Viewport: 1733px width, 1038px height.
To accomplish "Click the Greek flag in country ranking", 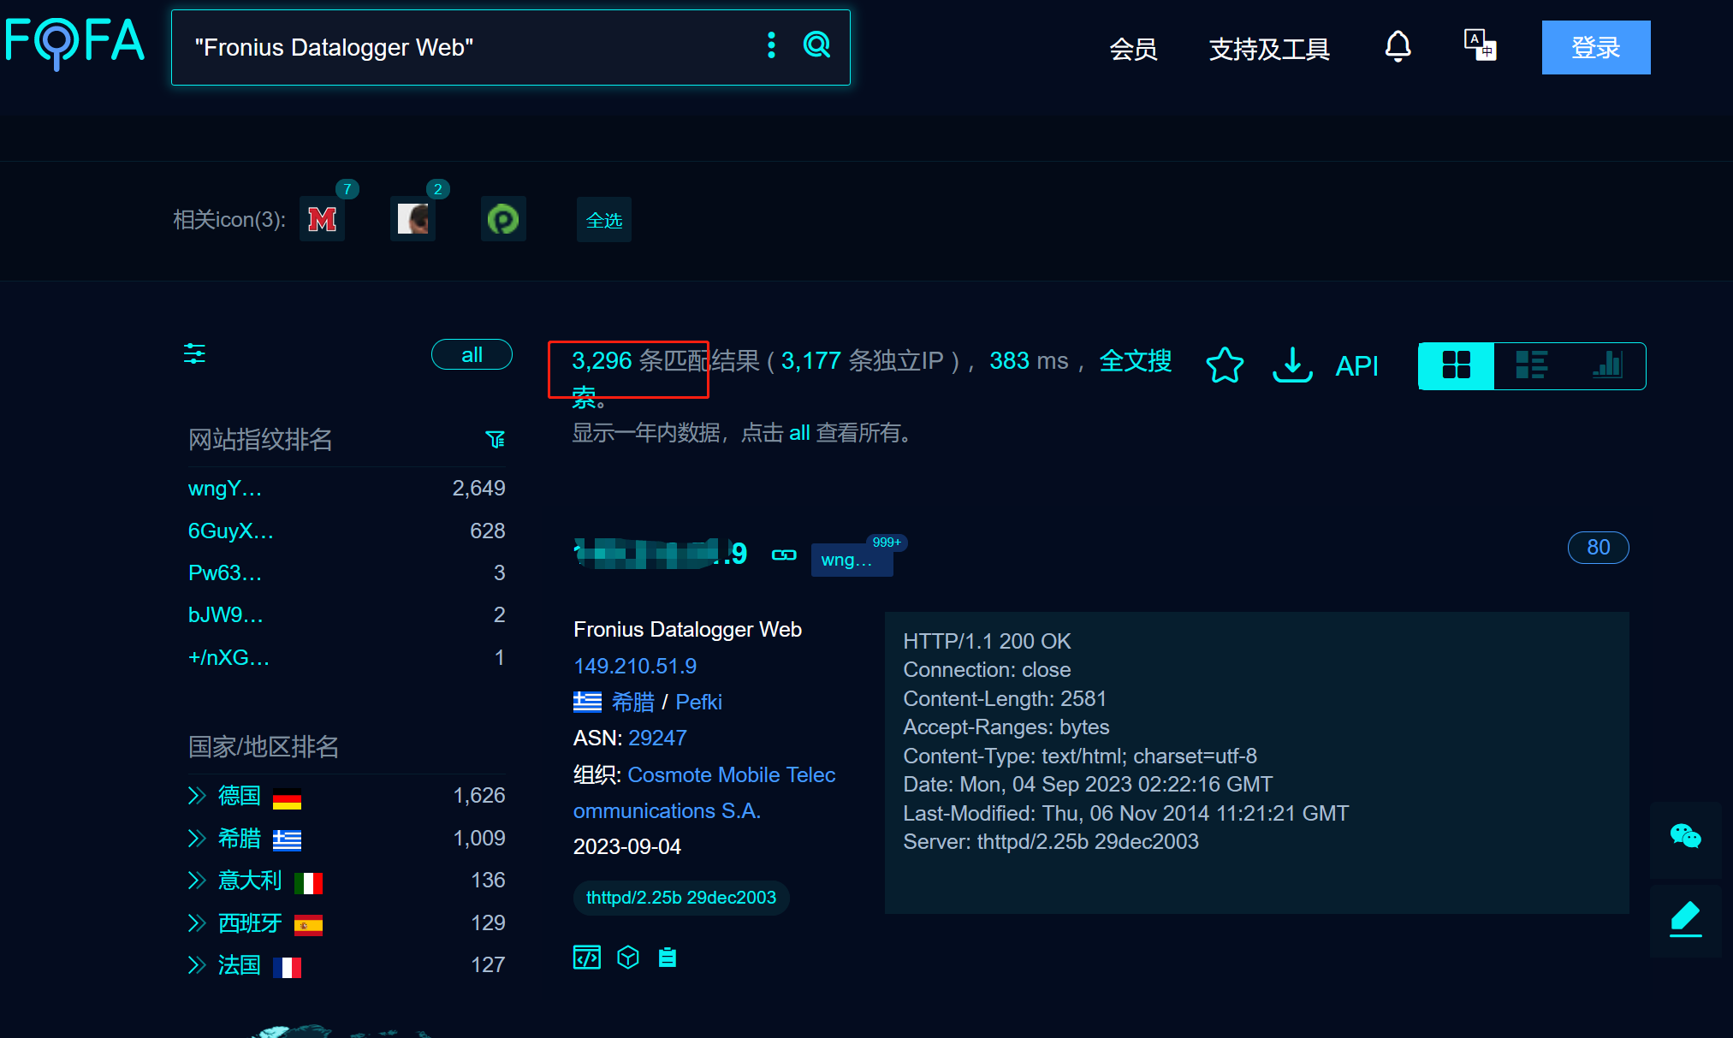I will 287,841.
